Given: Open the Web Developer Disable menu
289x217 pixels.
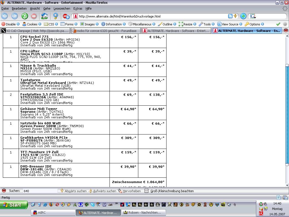Looking at the screenshot, I should [10, 24].
